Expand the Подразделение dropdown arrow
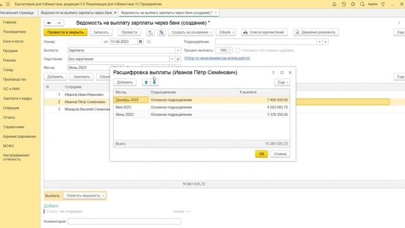This screenshot has width=405, height=228. [x=320, y=42]
